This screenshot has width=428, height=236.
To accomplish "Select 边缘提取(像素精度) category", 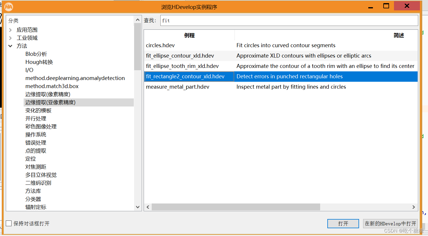I will [x=48, y=94].
